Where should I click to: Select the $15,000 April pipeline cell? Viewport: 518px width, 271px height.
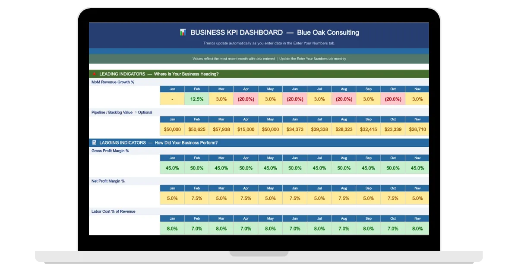(x=246, y=129)
